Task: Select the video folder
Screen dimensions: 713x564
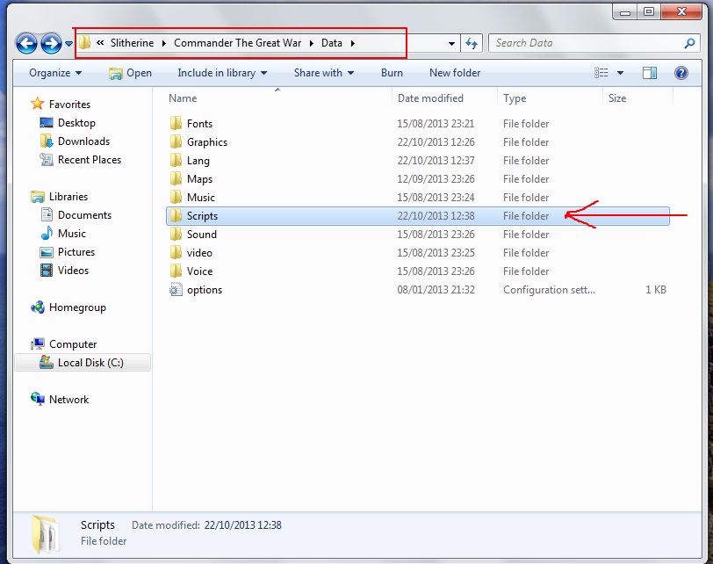Action: [199, 253]
